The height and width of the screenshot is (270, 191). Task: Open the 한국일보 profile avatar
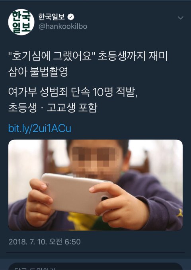[21, 22]
